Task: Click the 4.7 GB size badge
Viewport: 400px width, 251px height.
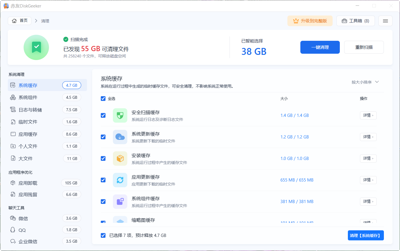Action: point(72,85)
